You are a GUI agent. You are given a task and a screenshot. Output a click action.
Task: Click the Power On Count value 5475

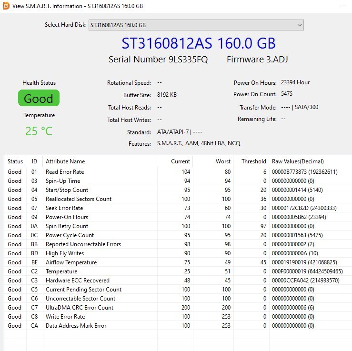(287, 94)
